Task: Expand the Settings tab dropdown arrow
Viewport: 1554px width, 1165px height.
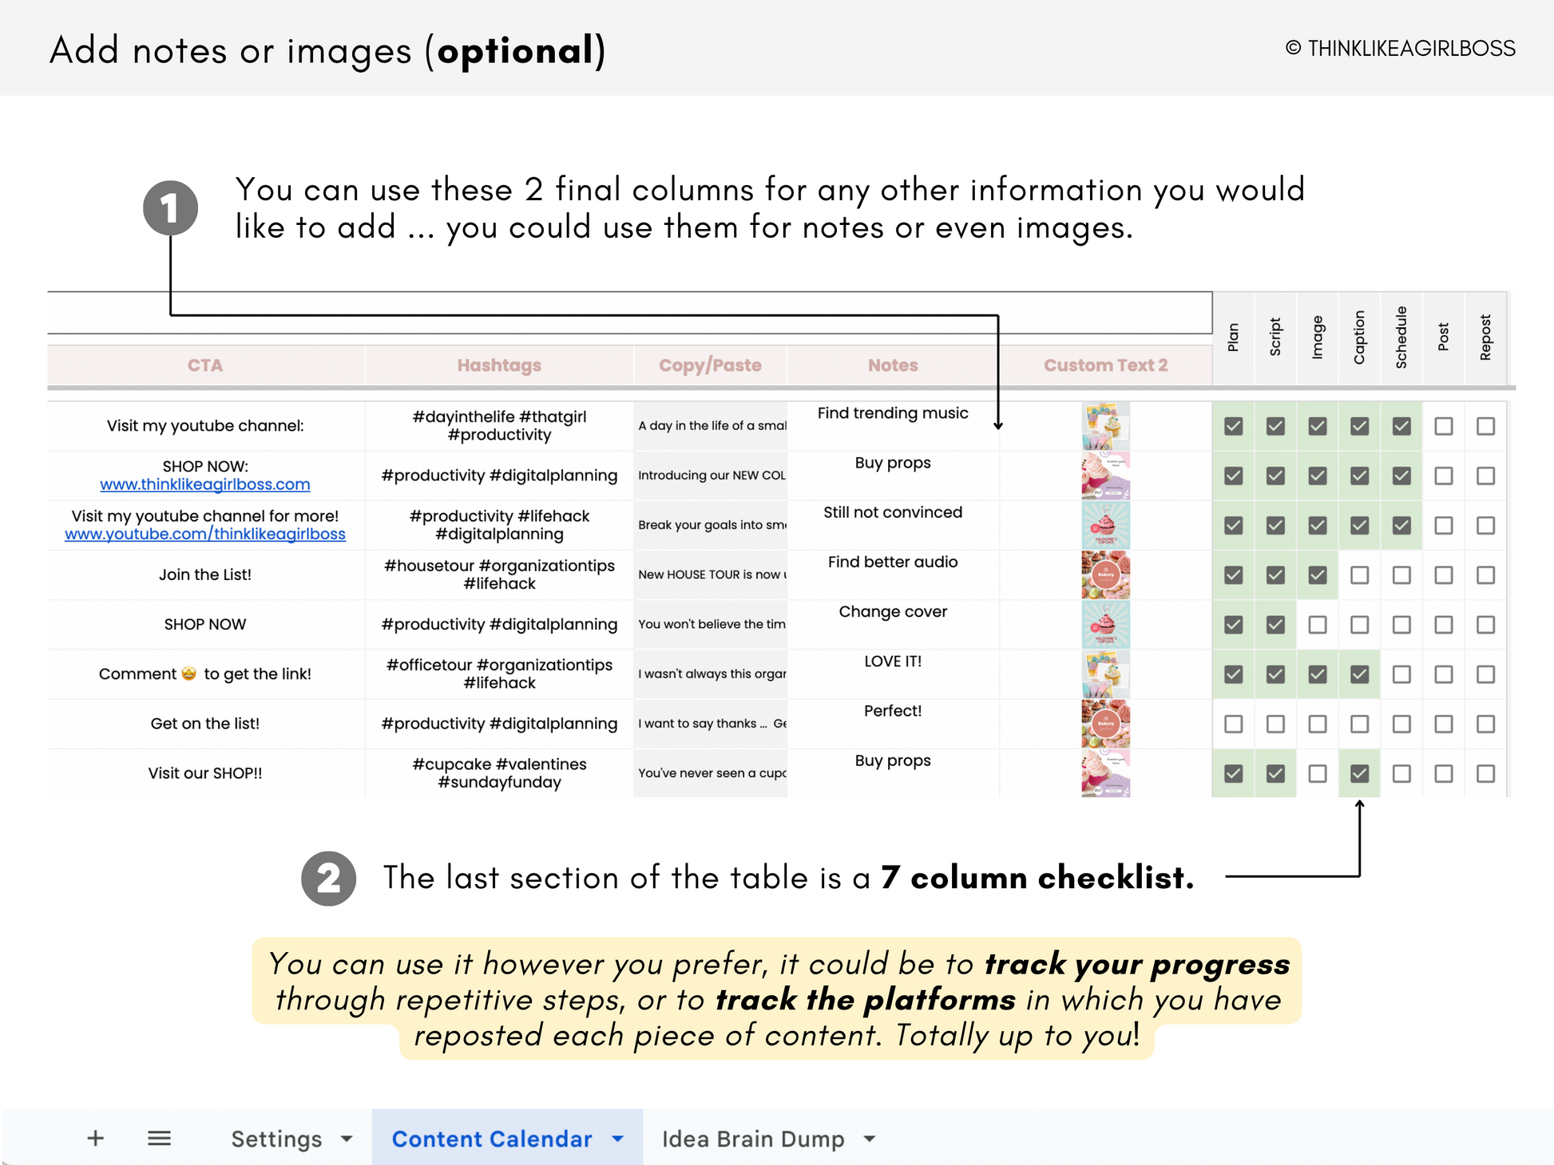Action: click(x=347, y=1139)
